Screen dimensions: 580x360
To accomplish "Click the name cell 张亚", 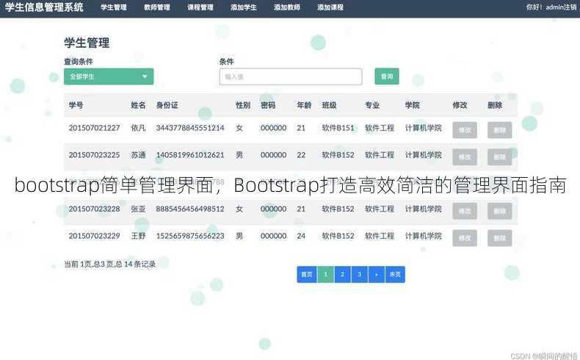I will pyautogui.click(x=138, y=209).
